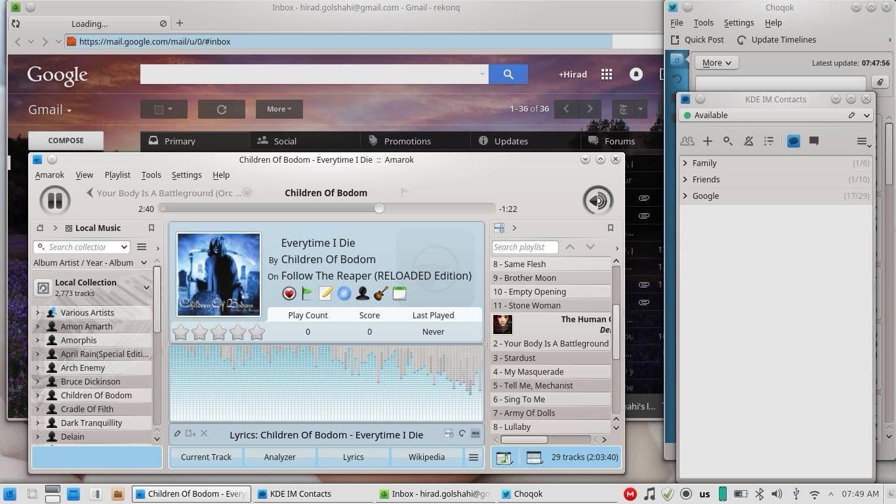Click the Choqok attachment paperclip button
This screenshot has height=504, width=896.
[x=880, y=82]
